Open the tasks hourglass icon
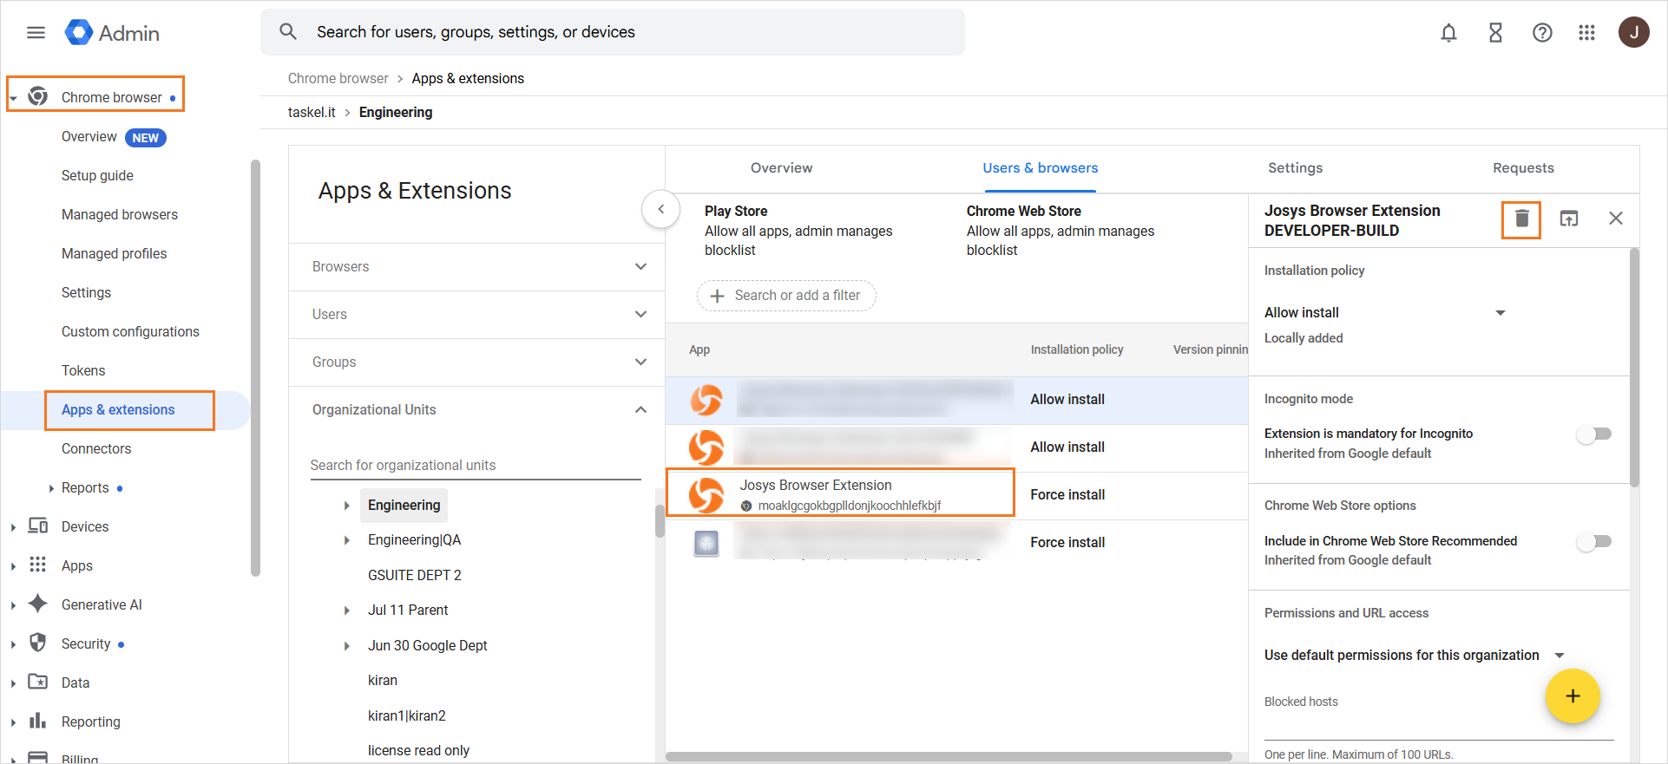Screen dimensions: 1668x764 [1495, 33]
